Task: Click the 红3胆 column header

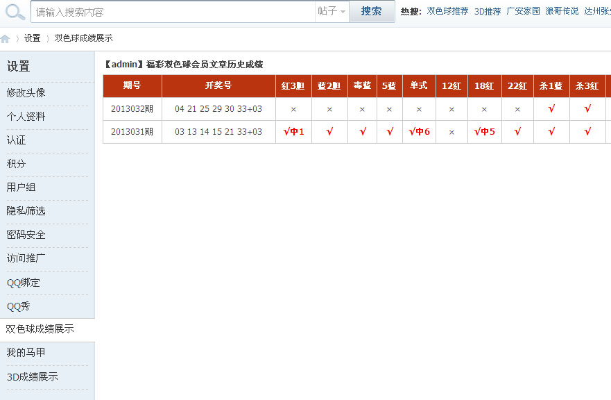Action: tap(293, 86)
